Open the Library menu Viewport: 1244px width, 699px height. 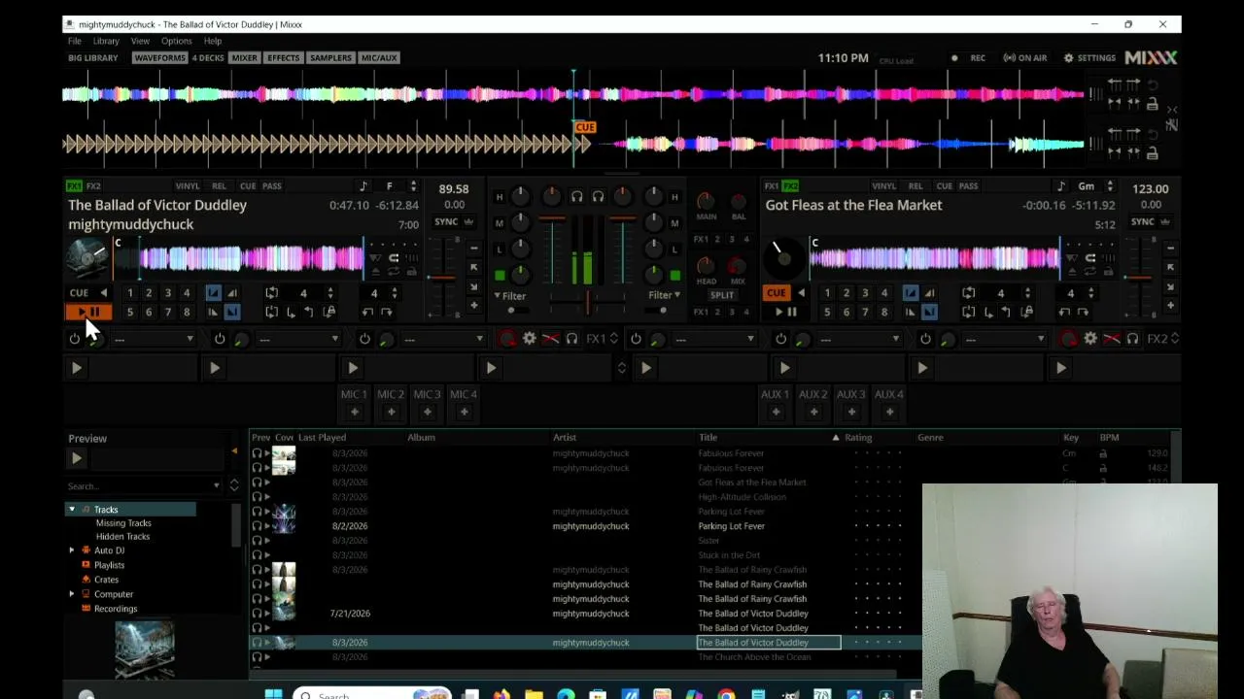coord(106,41)
